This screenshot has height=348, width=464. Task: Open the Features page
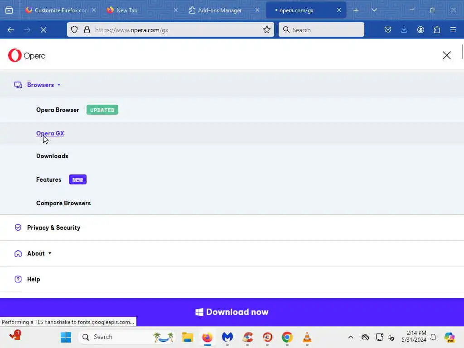pos(49,179)
